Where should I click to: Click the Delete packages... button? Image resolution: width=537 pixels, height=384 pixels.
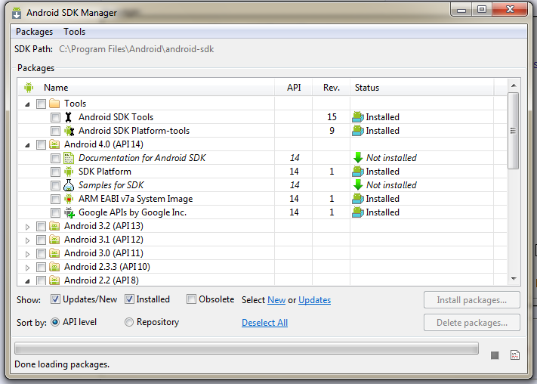point(471,323)
